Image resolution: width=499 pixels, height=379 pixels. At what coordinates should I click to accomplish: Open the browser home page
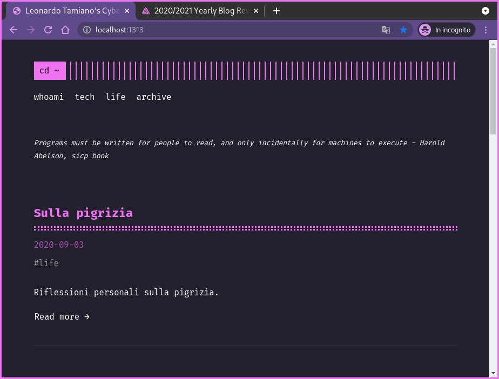tap(65, 30)
